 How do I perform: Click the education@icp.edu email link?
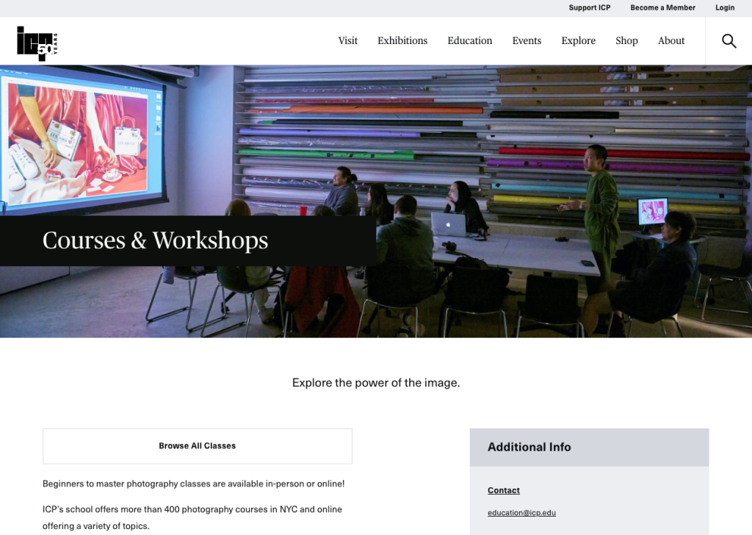pos(521,513)
